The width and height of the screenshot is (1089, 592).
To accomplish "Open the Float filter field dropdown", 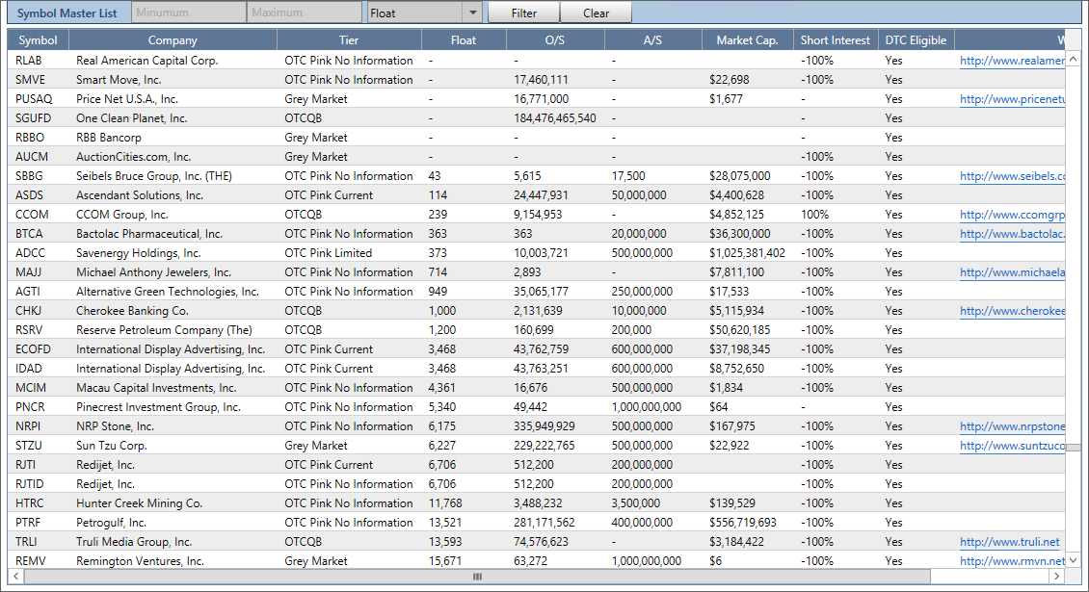I will click(472, 13).
